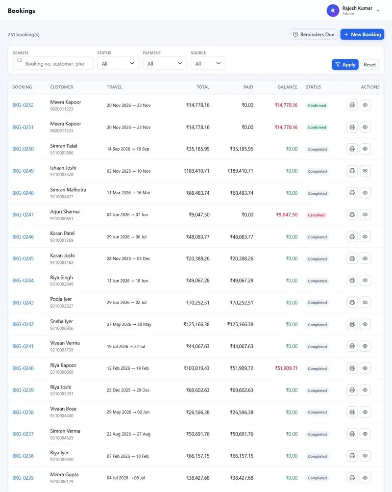Print booking BKG-0237

(x=352, y=434)
